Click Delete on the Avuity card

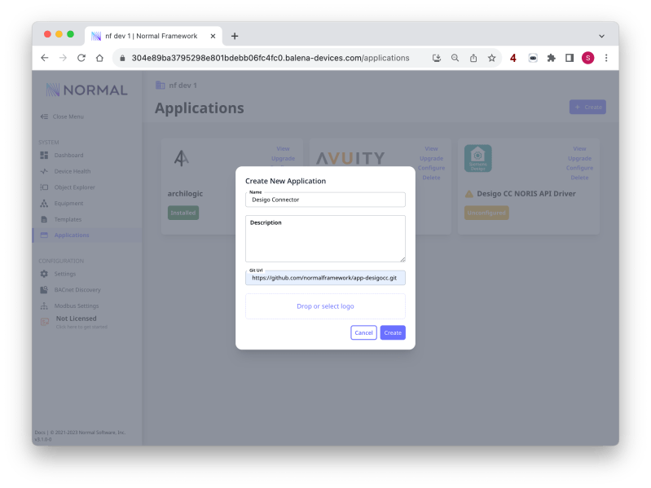point(431,178)
